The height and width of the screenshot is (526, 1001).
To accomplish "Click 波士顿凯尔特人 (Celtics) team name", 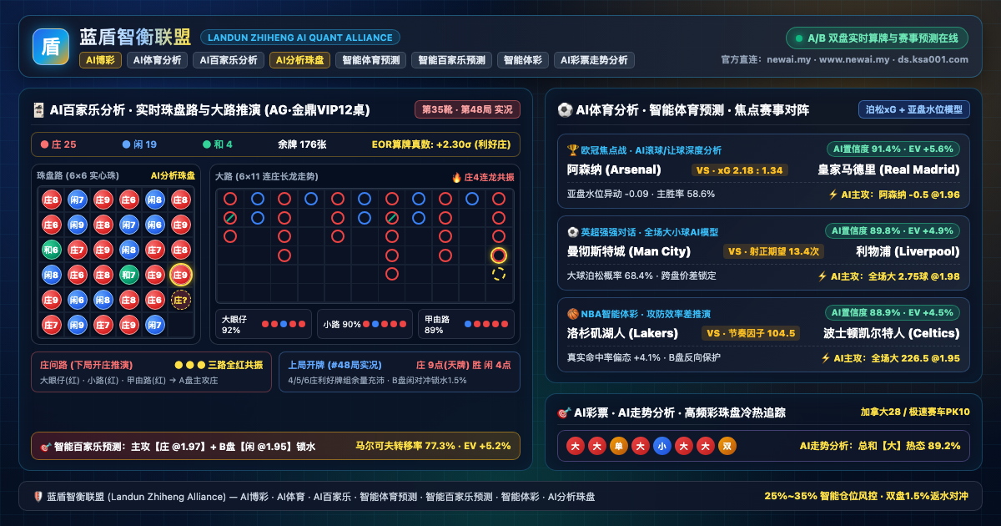I will 892,333.
